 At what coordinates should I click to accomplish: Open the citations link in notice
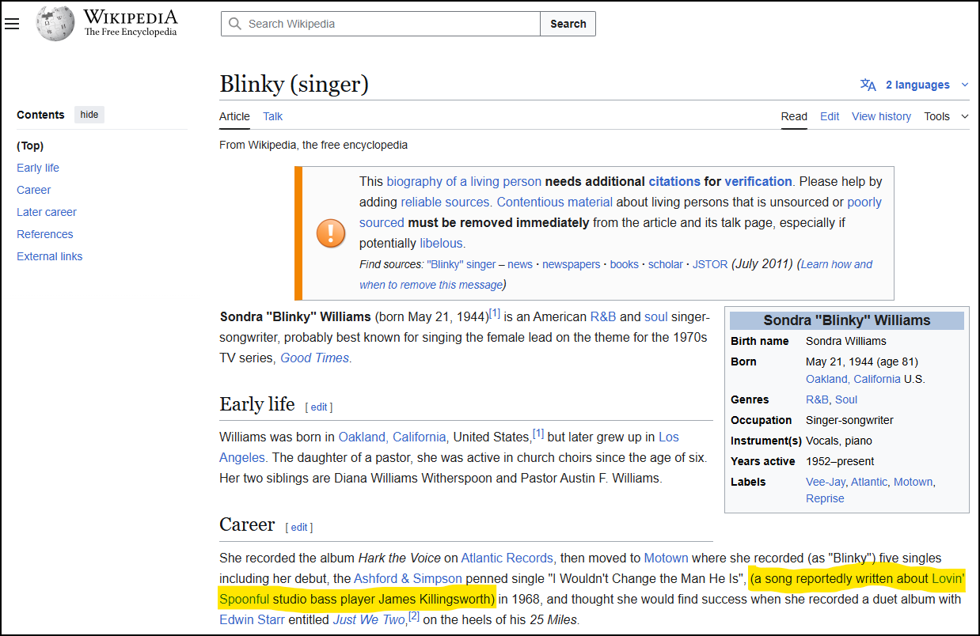(674, 181)
